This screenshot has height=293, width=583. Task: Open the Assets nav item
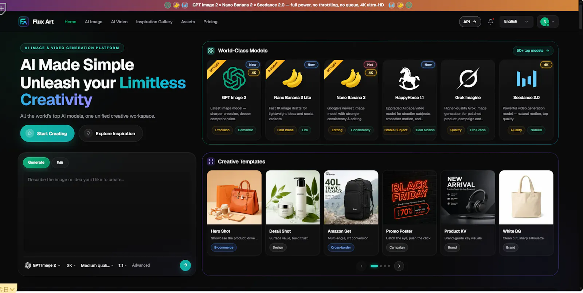click(188, 22)
